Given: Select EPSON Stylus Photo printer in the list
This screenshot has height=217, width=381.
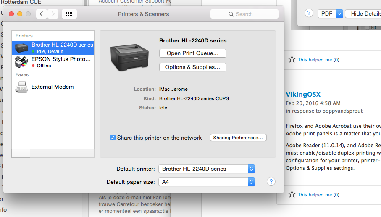Looking at the screenshot, I should coord(53,62).
